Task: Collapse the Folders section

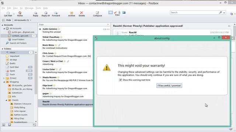Action: [2, 49]
